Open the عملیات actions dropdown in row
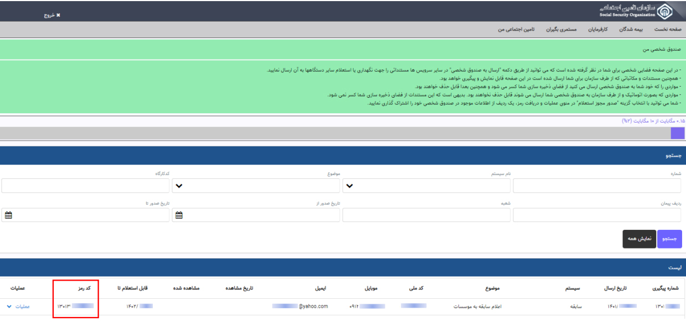 [x=16, y=305]
